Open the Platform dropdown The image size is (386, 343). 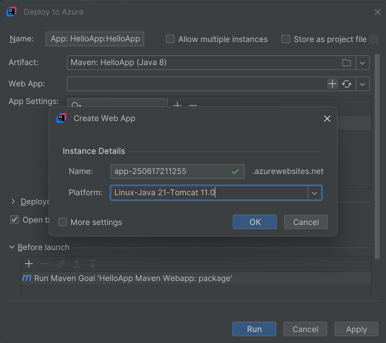pyautogui.click(x=314, y=193)
